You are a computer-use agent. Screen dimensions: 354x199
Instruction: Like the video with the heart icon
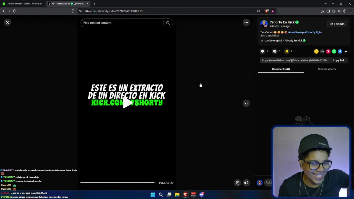263,51
